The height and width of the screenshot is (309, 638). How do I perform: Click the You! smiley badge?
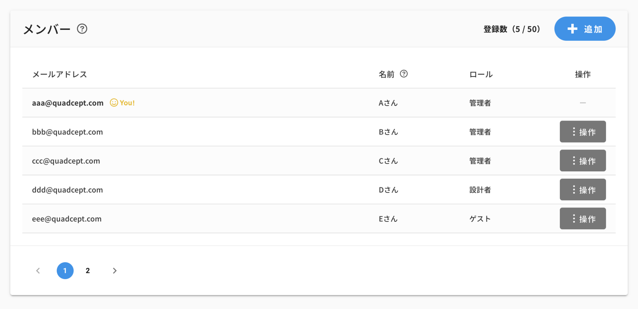(122, 103)
